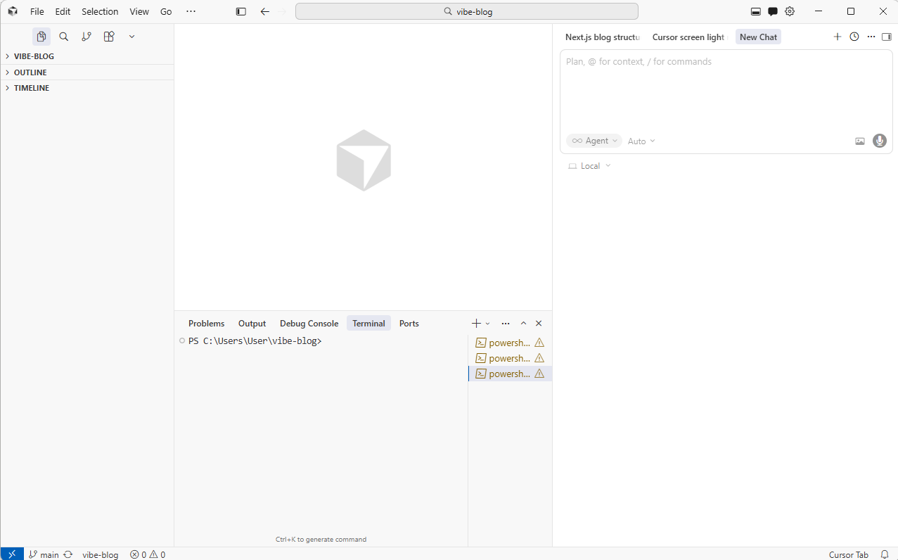This screenshot has width=898, height=560.
Task: Select the Search icon in the sidebar
Action: [64, 36]
